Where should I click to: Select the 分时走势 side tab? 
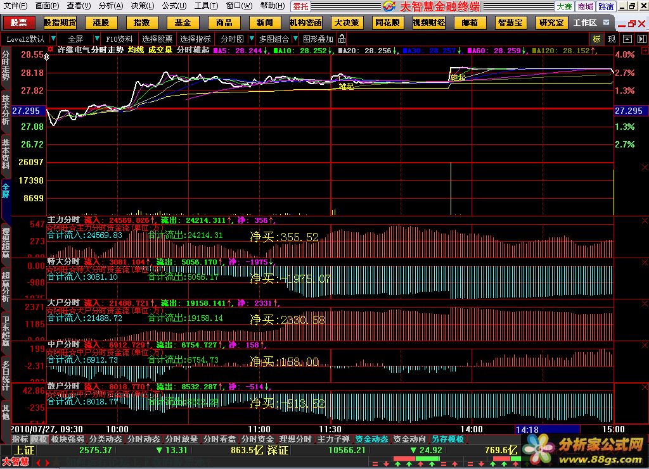(x=5, y=65)
